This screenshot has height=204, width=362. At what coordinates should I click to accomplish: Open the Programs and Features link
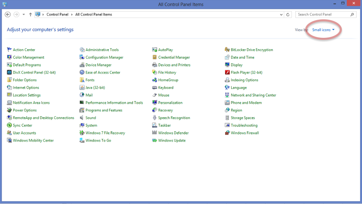(104, 110)
